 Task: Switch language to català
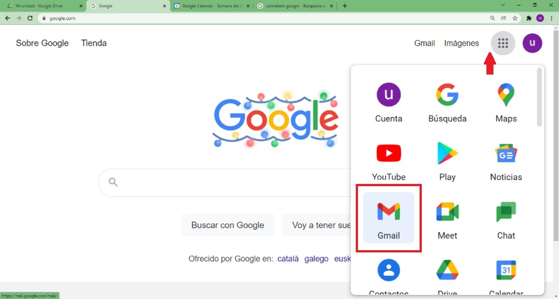pyautogui.click(x=288, y=259)
